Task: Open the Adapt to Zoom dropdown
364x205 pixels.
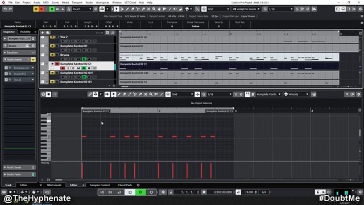Action: tap(246, 9)
